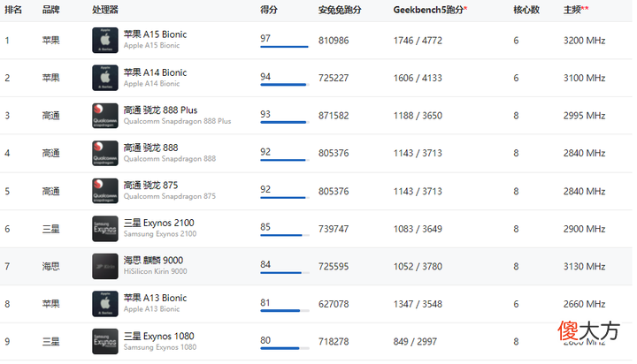Viewport: 637px width, 364px height.
Task: Click the subtitle Samsung Exynos 1080
Action: pyautogui.click(x=159, y=347)
